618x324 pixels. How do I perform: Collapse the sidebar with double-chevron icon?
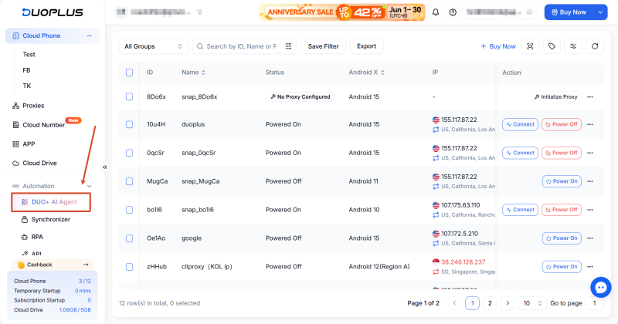pyautogui.click(x=105, y=167)
